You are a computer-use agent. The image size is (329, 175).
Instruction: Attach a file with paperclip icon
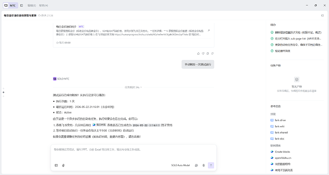tap(63, 165)
